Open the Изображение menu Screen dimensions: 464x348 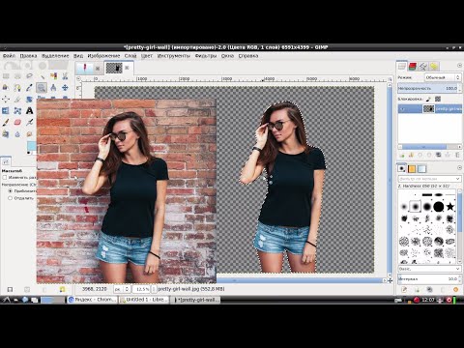(103, 56)
